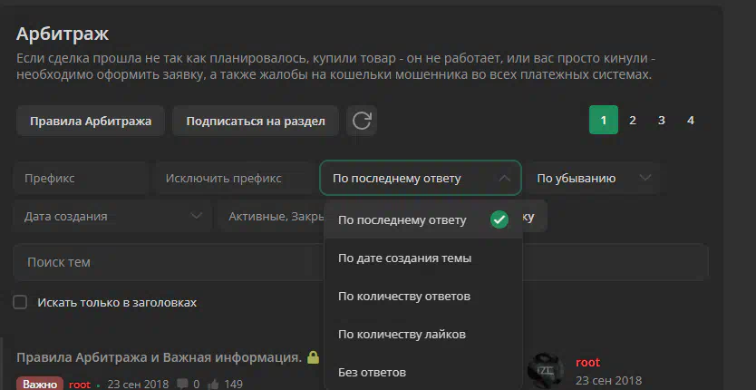This screenshot has height=390, width=756.
Task: Open topic Правила Арбитража и Важная информация
Action: (x=160, y=357)
